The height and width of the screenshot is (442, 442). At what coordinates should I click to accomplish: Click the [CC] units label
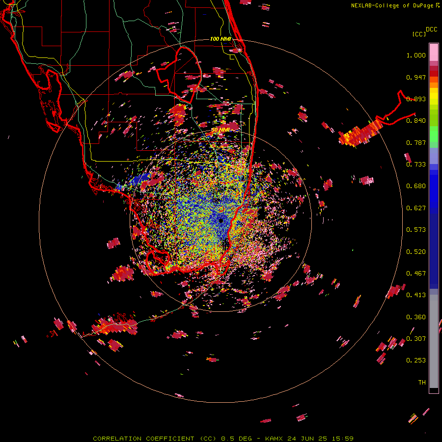pos(419,34)
